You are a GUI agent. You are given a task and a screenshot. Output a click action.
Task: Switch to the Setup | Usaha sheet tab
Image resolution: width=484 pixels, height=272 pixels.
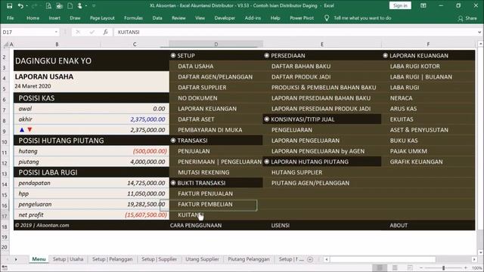pos(68,259)
